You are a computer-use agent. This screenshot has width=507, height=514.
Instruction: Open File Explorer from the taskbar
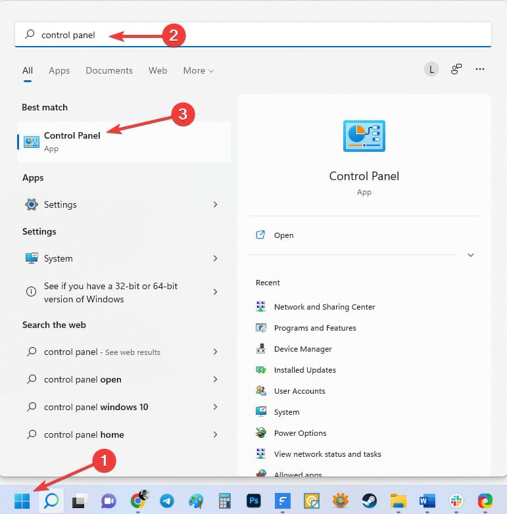398,501
